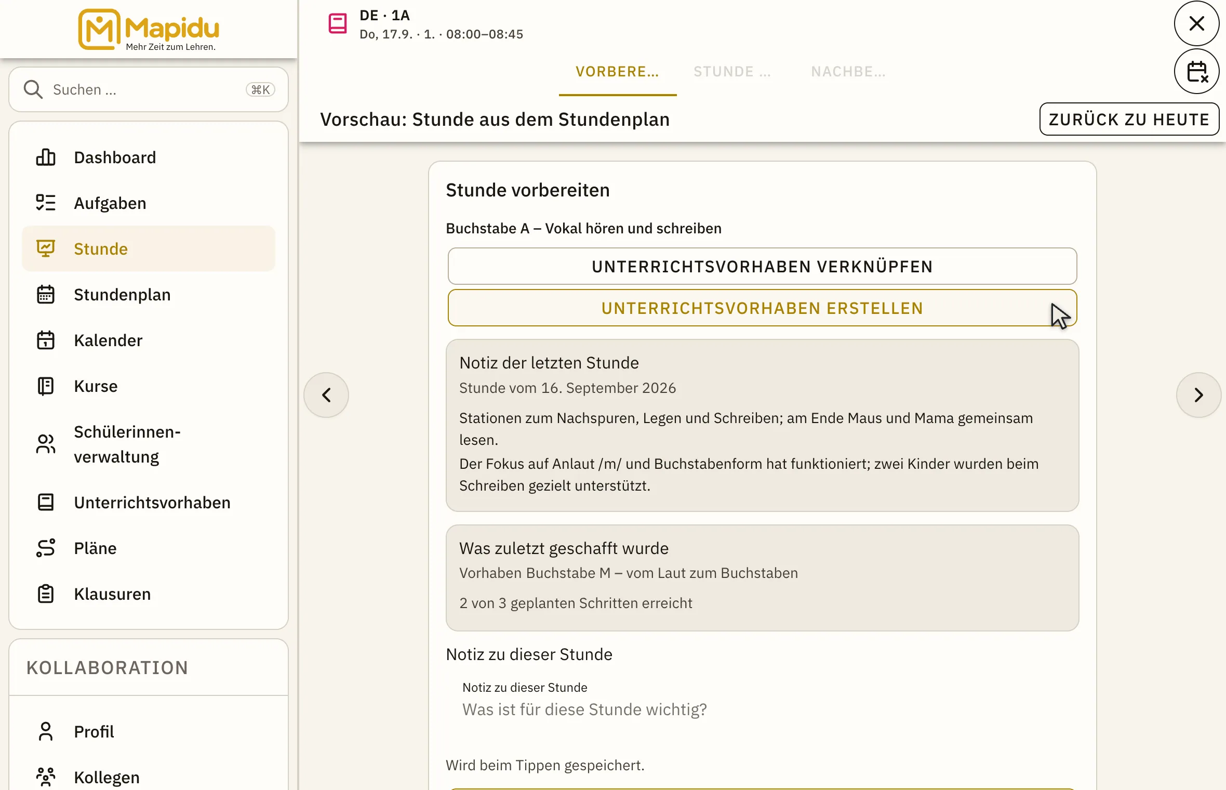Click the Mapidu logo
This screenshot has width=1226, height=790.
point(149,30)
